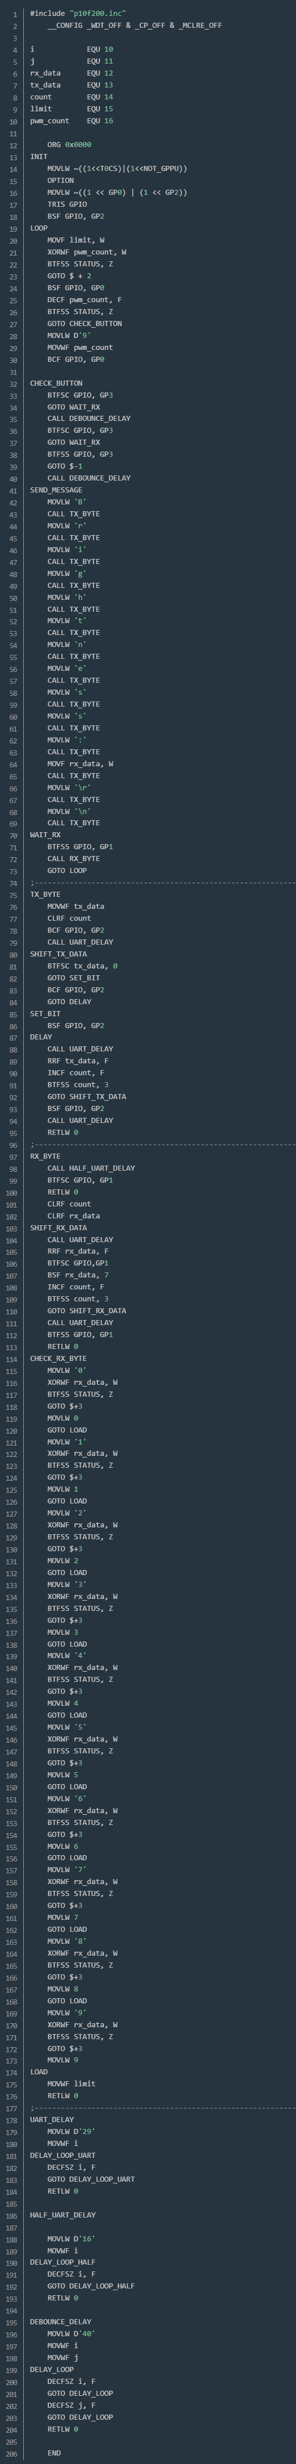Click the UART_DELAY label on line 178
This screenshot has height=2464, width=296.
tap(52, 2120)
